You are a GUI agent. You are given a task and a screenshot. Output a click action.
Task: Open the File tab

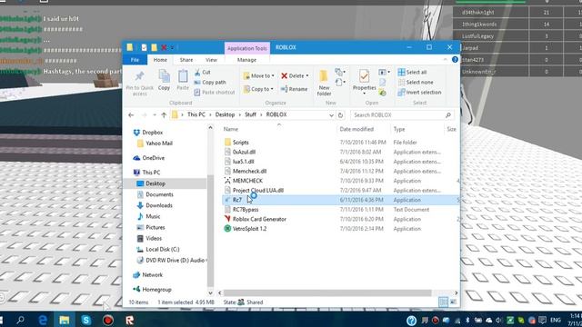point(135,60)
